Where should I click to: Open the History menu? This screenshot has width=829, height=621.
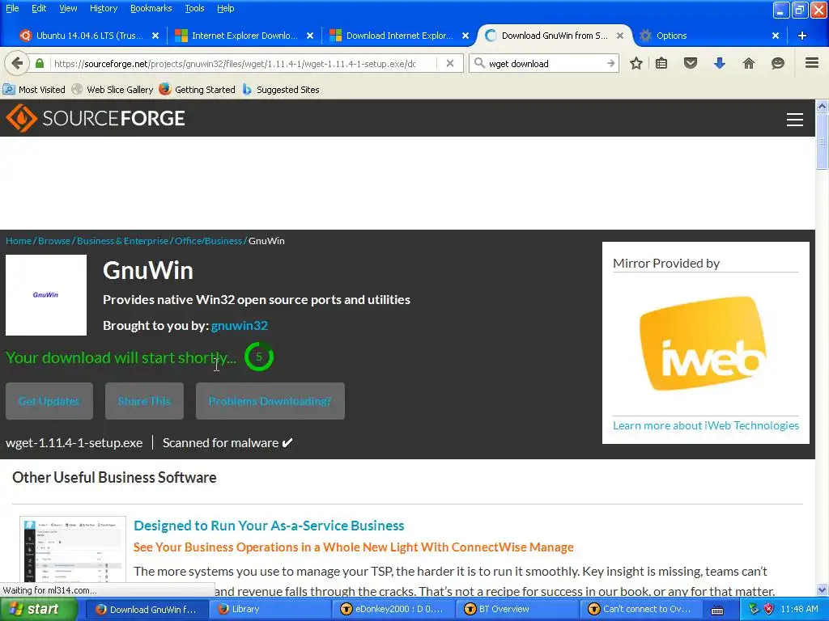coord(103,8)
